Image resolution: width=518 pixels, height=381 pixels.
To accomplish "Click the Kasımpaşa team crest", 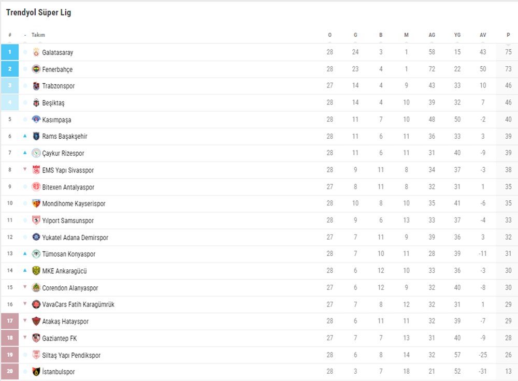I will 36,120.
